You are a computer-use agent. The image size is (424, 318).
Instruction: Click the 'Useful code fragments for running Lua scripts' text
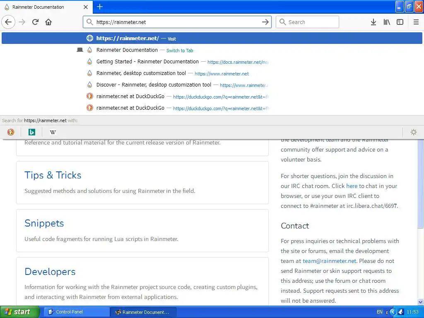pos(101,239)
